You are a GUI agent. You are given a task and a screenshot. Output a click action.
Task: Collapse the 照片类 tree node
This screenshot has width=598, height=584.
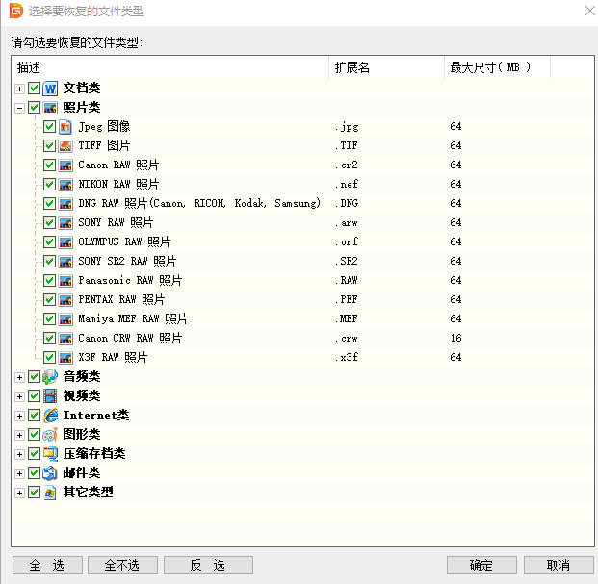coord(20,108)
